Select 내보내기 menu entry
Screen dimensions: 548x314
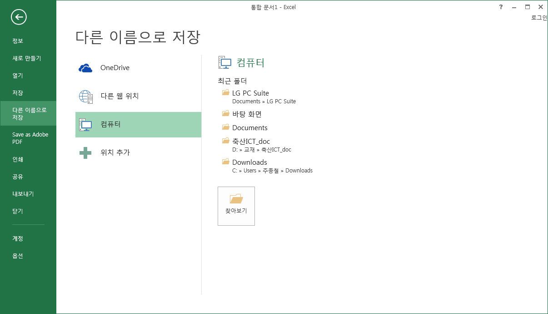click(x=28, y=194)
